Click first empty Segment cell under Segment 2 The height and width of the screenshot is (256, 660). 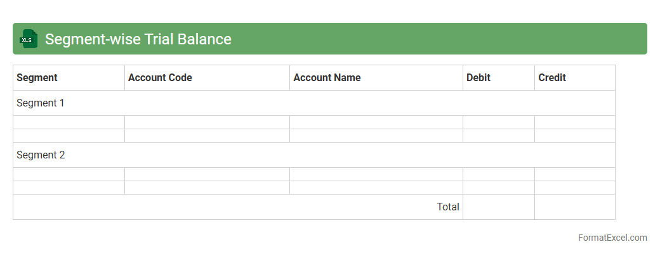point(69,174)
